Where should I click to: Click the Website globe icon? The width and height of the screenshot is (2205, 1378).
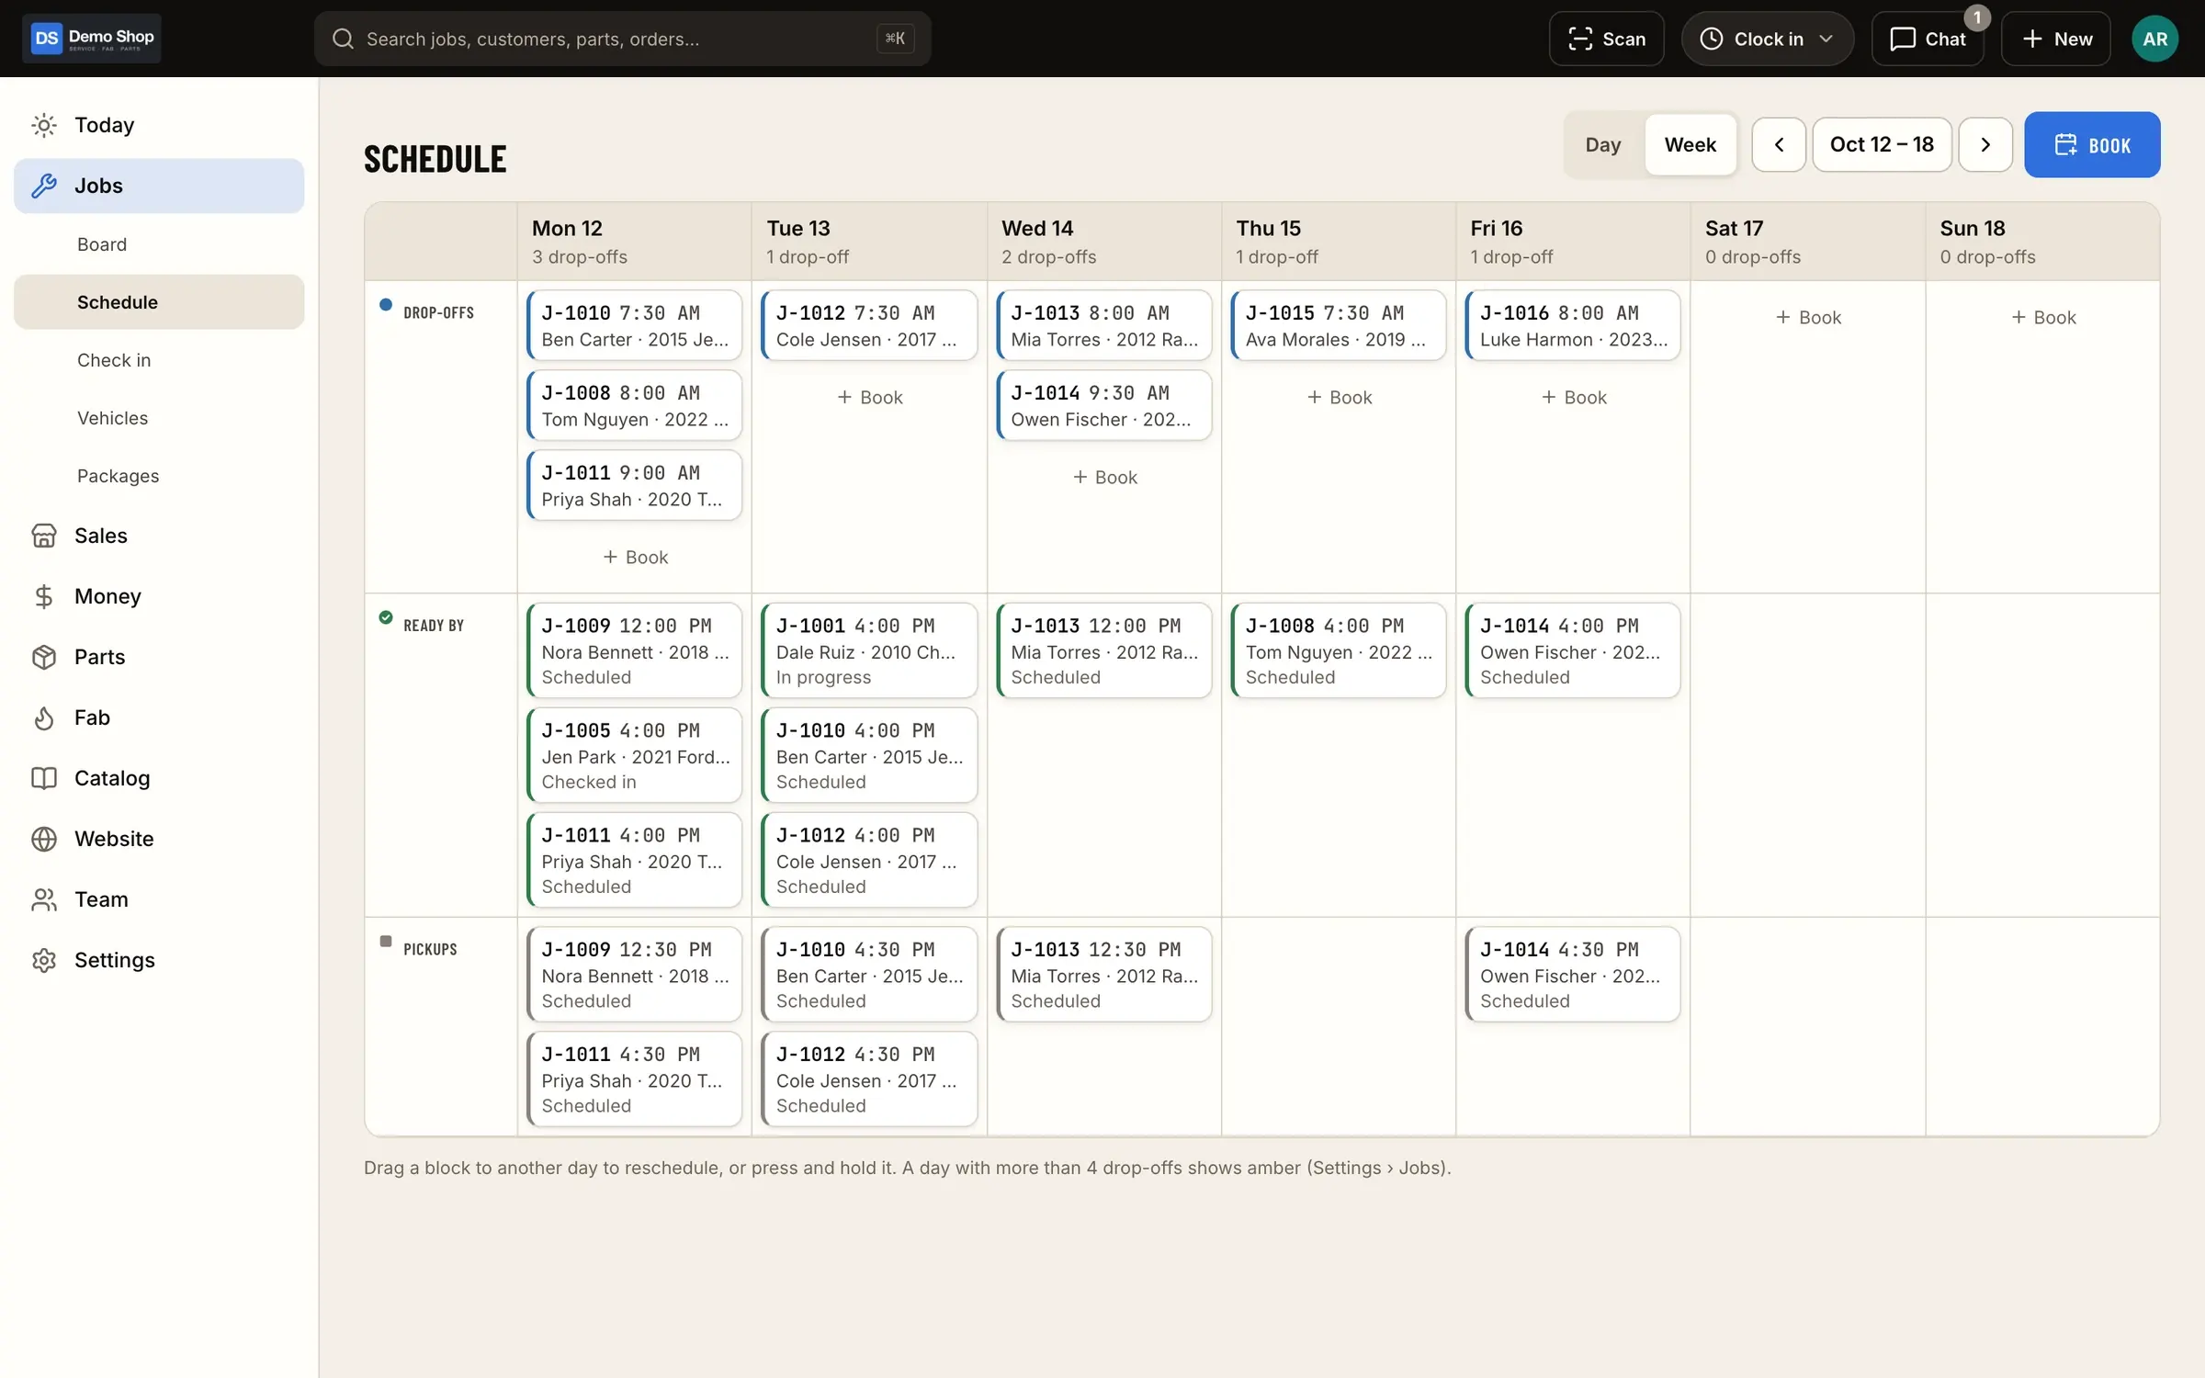[x=44, y=839]
